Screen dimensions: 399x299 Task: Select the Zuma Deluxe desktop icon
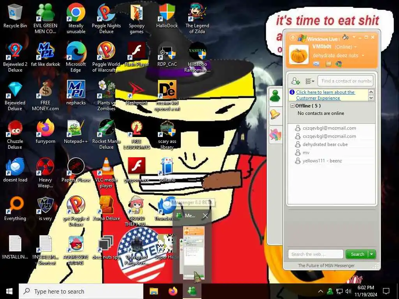[x=106, y=209]
